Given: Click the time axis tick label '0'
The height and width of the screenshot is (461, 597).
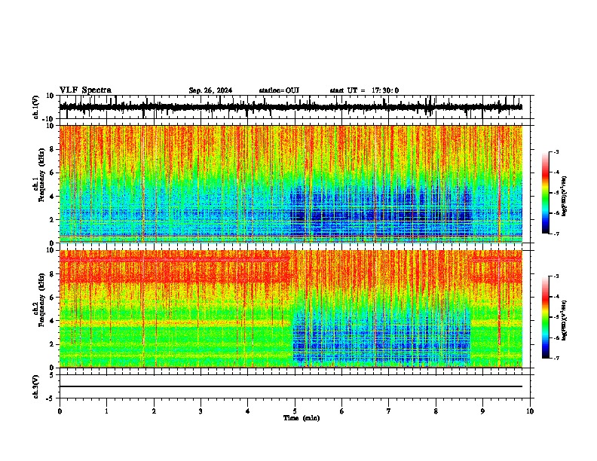Looking at the screenshot, I should (60, 411).
